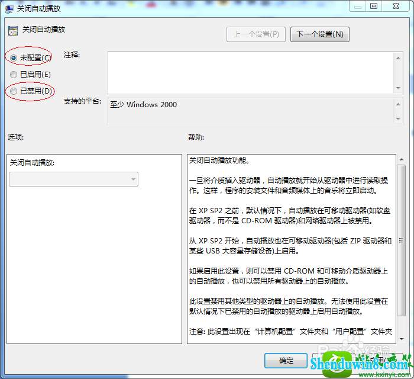Click up arrow of 支持的平台 scrollbar

pyautogui.click(x=399, y=104)
